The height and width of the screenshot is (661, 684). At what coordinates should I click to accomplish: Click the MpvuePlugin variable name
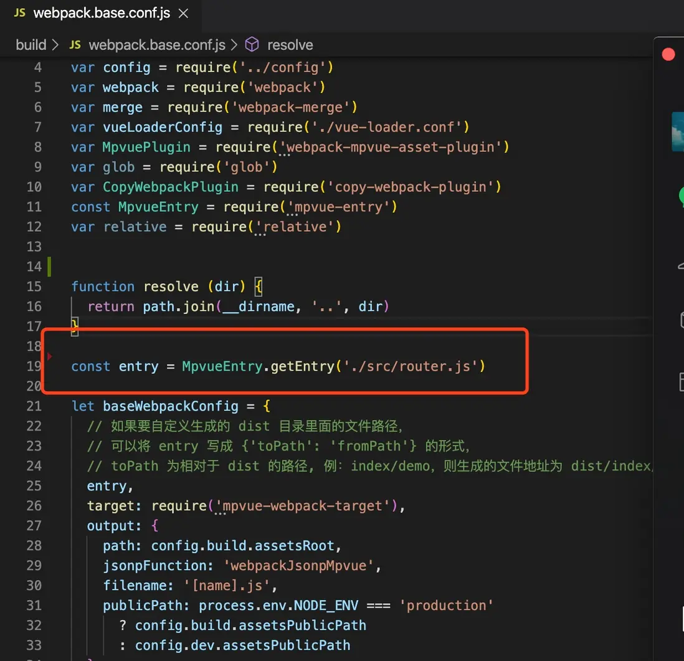[146, 148]
